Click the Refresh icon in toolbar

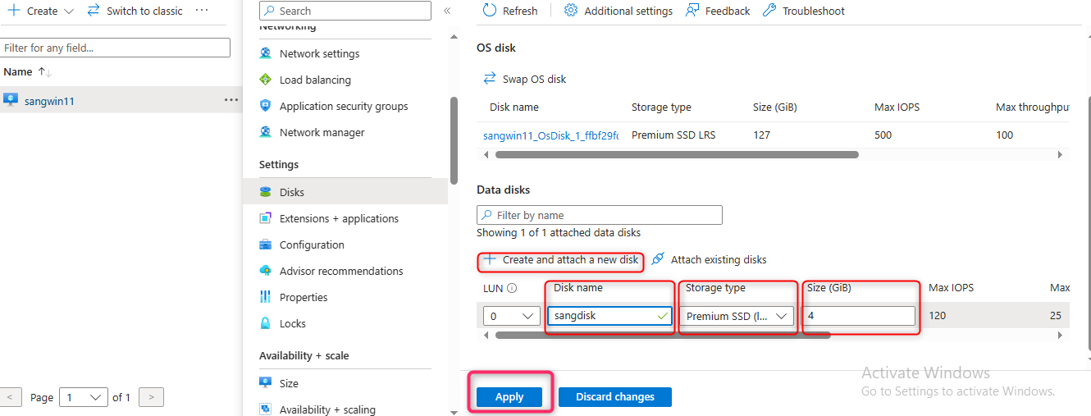(490, 11)
